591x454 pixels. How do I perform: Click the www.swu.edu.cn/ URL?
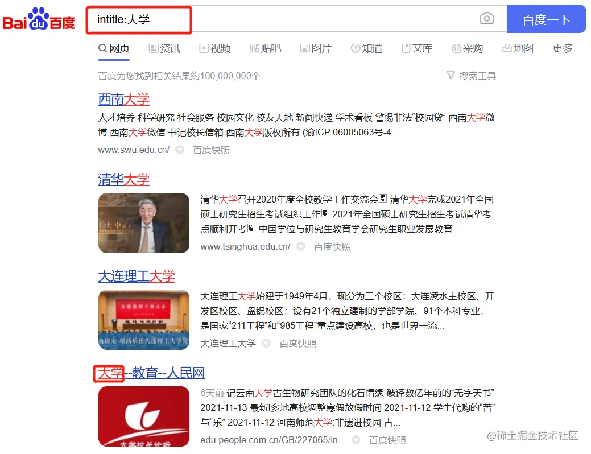[134, 150]
